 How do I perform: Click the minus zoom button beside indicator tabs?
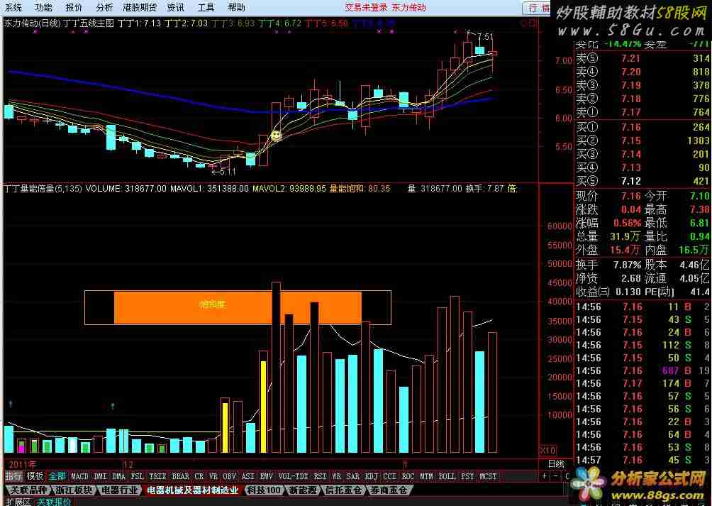point(555,476)
